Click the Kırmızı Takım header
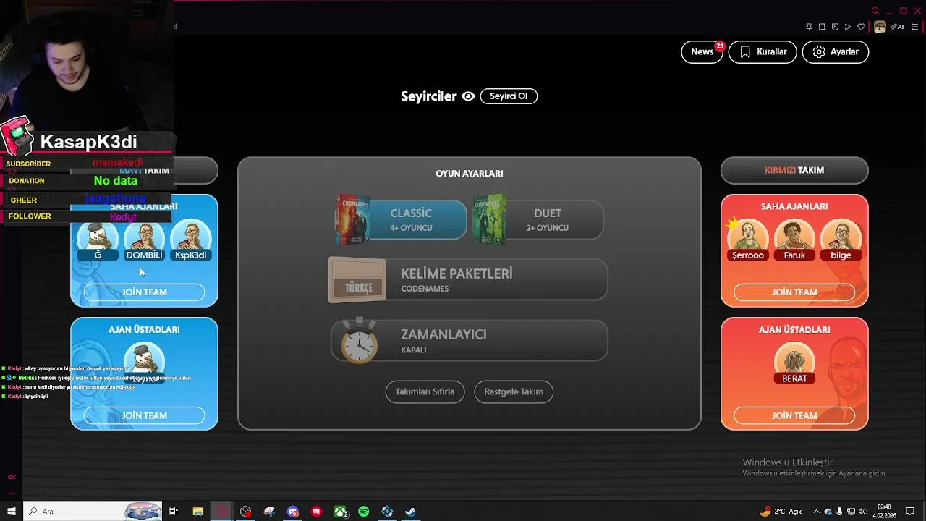Viewport: 926px width, 521px height. [794, 170]
